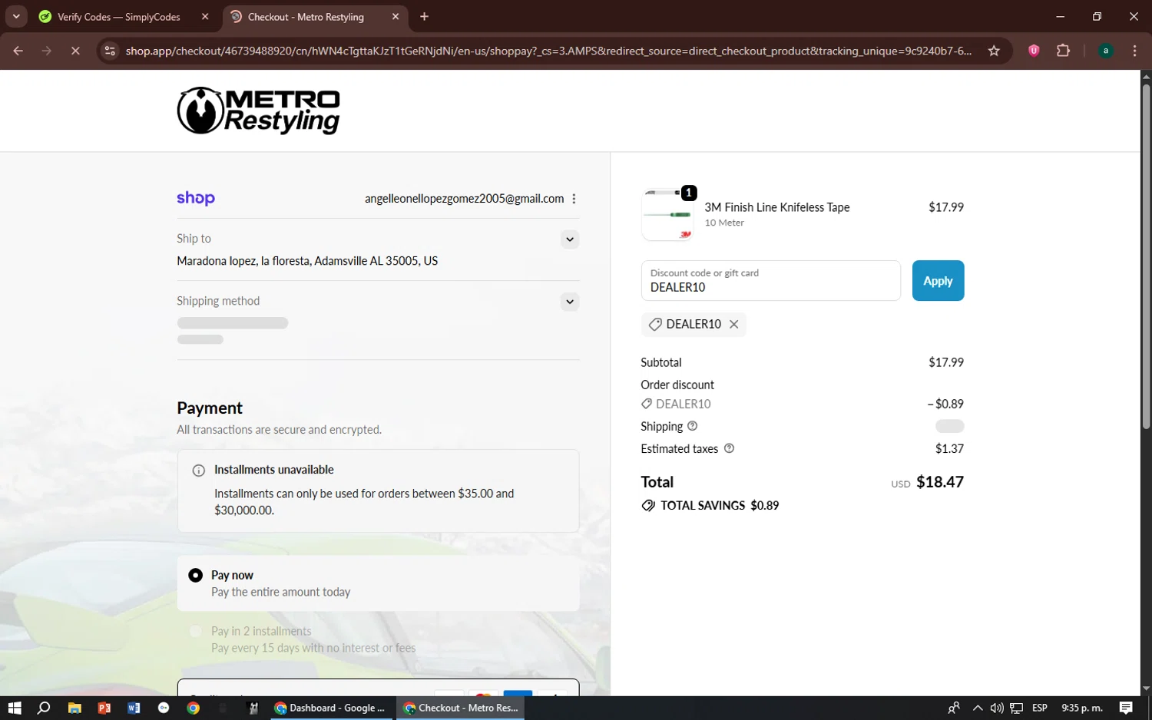Click the Shop logo
The width and height of the screenshot is (1152, 720).
(196, 198)
